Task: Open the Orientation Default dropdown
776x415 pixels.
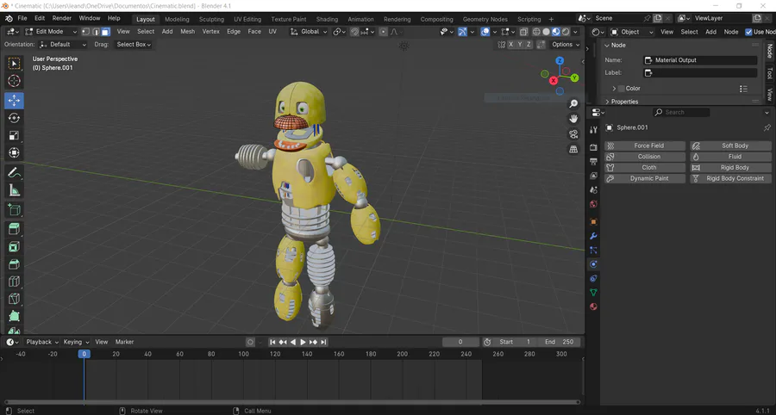Action: pos(63,45)
